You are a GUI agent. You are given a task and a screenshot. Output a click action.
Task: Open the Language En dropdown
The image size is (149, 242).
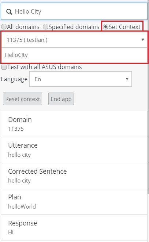(x=81, y=79)
